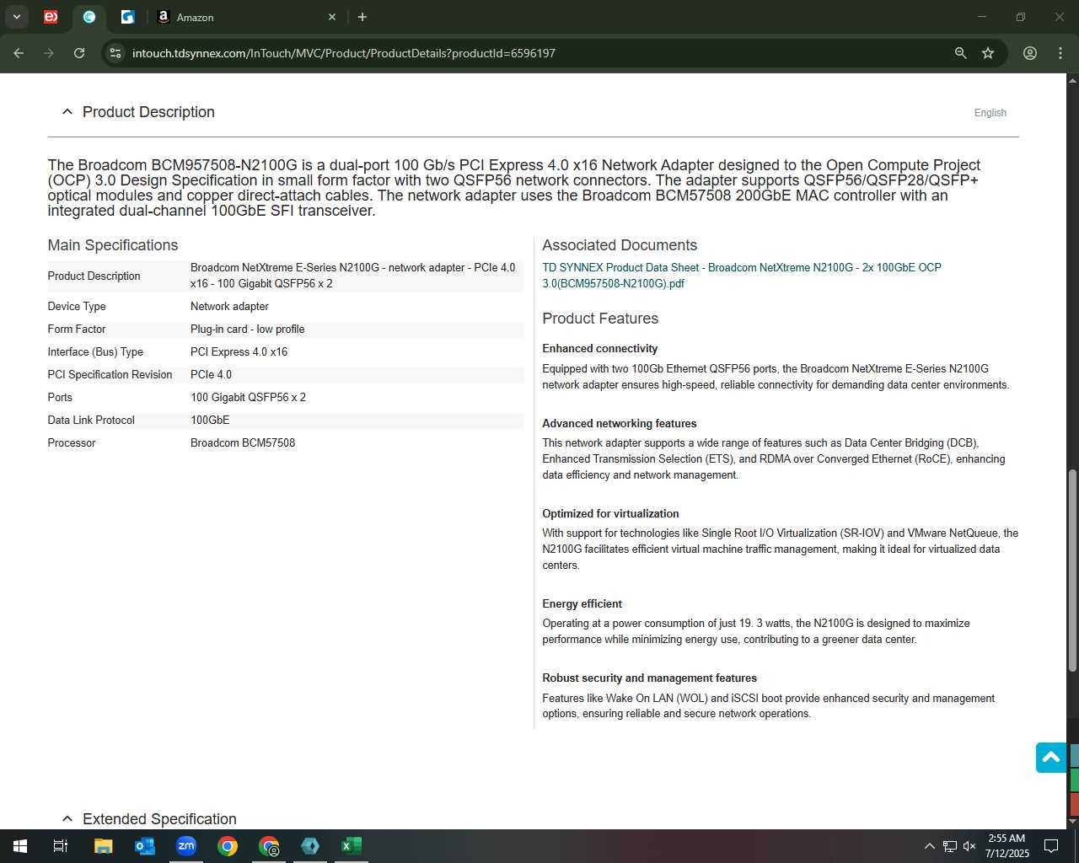Click the 'PCI Specification Revision' label
This screenshot has height=863, width=1079.
tap(110, 374)
